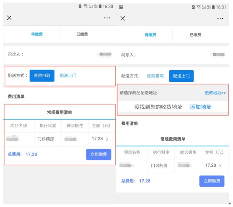This screenshot has height=207, width=233.
Task: Tap 项目名称 column header on left phone
Action: tap(18, 126)
